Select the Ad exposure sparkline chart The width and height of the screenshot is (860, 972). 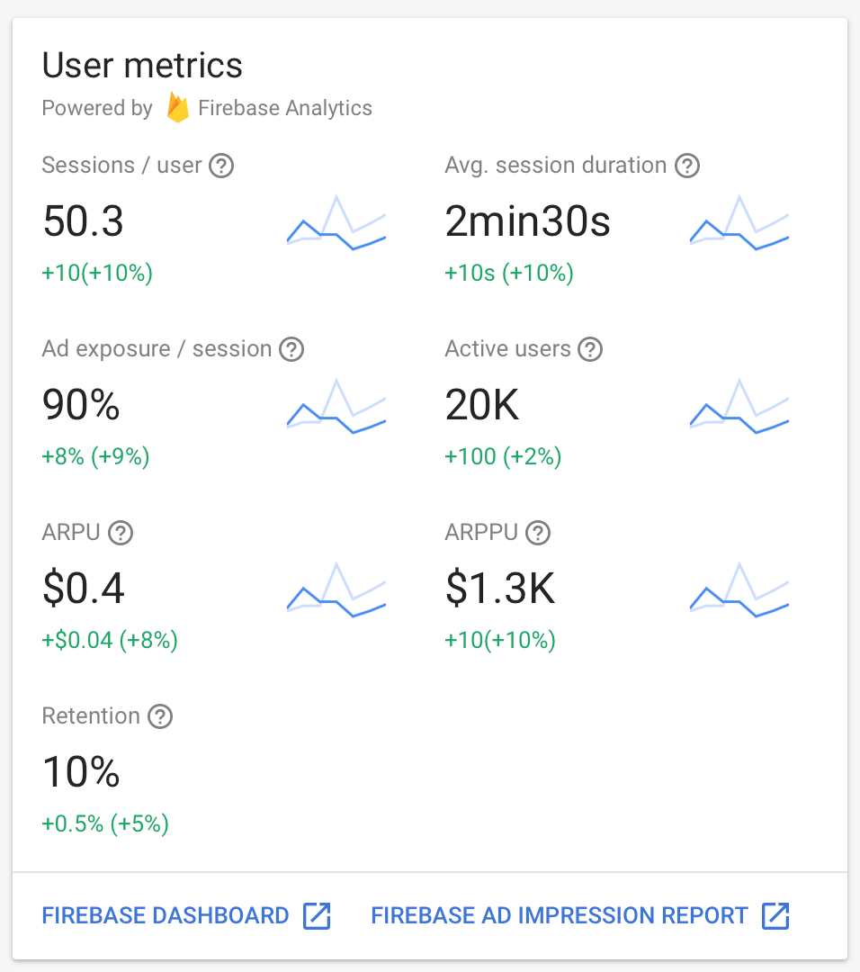[x=336, y=406]
